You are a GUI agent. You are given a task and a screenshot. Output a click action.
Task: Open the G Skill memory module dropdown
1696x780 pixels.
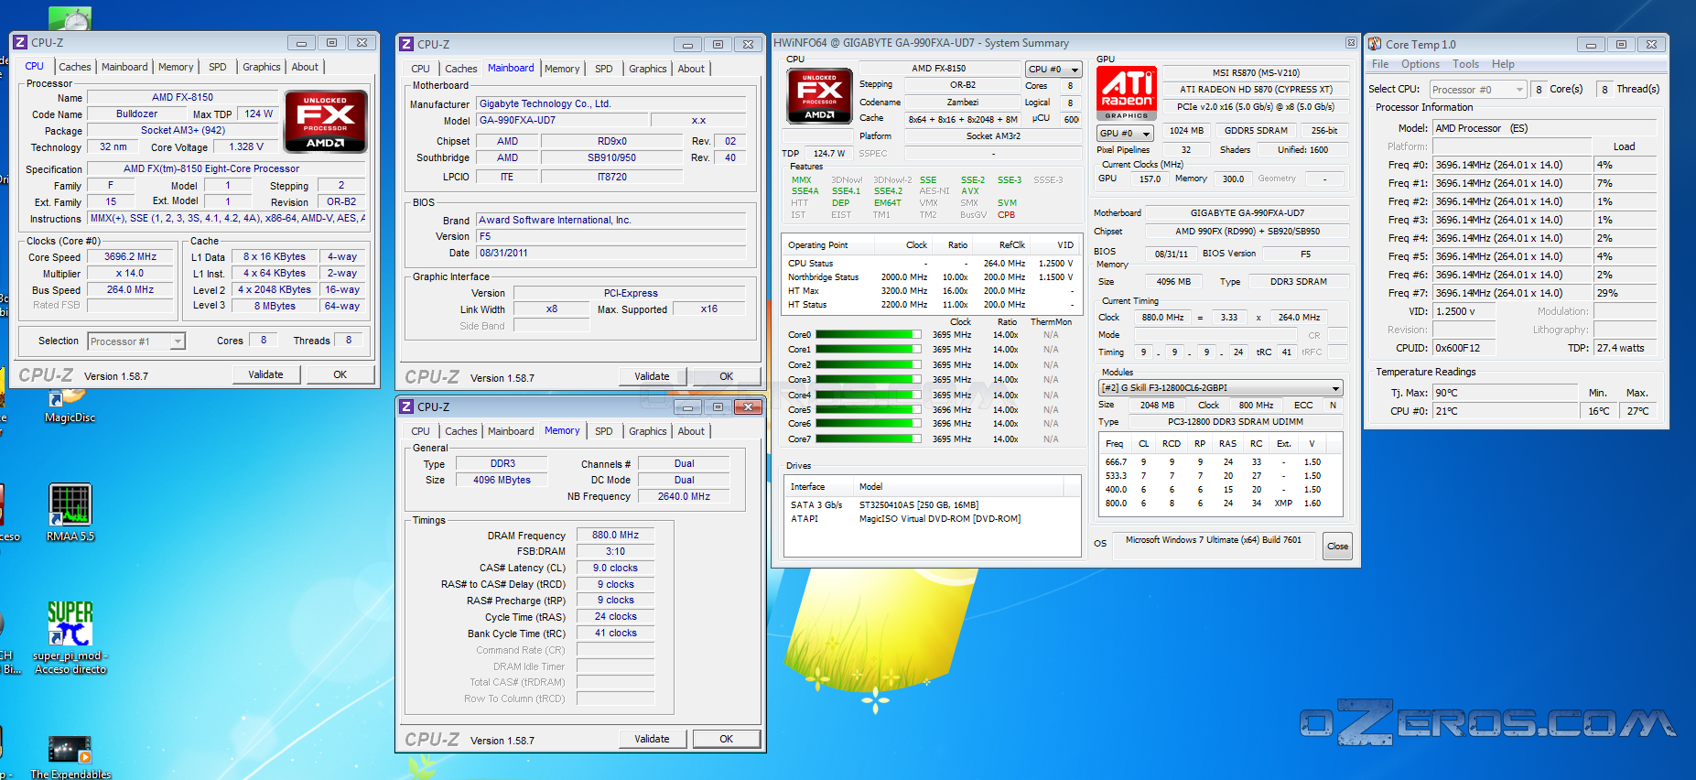click(x=1221, y=388)
